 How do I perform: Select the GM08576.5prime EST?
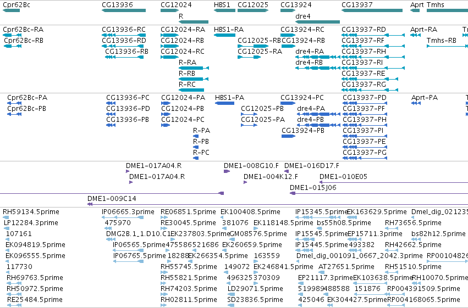coord(258,234)
